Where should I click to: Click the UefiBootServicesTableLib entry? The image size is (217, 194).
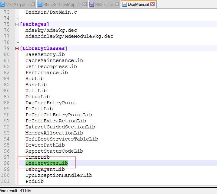[62, 139]
